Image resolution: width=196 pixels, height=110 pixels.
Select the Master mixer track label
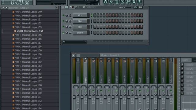[78, 79]
